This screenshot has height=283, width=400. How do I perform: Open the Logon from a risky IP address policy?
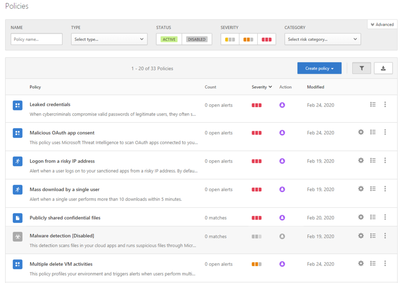[x=62, y=161]
